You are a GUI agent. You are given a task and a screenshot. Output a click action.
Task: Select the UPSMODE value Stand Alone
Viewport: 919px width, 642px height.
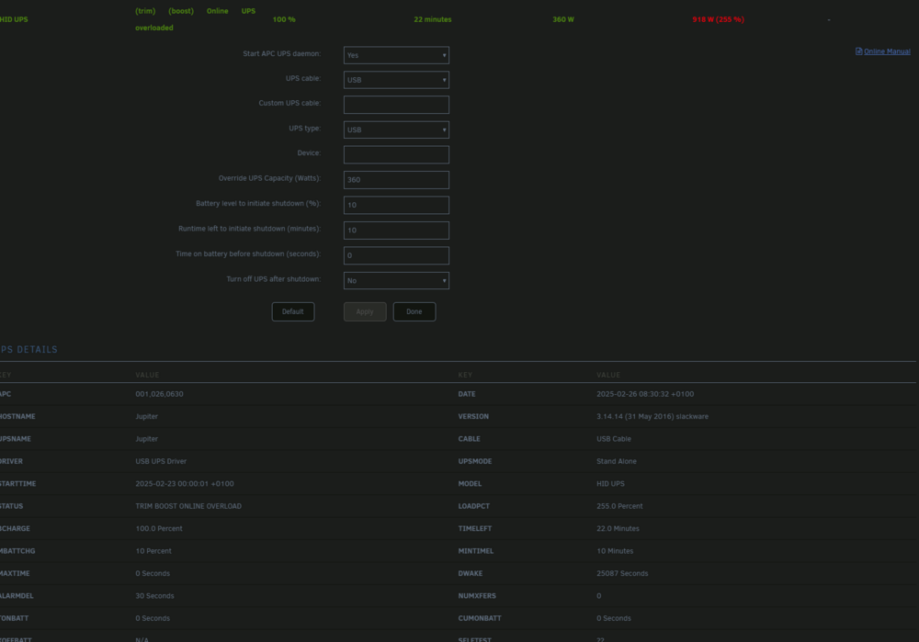point(617,461)
